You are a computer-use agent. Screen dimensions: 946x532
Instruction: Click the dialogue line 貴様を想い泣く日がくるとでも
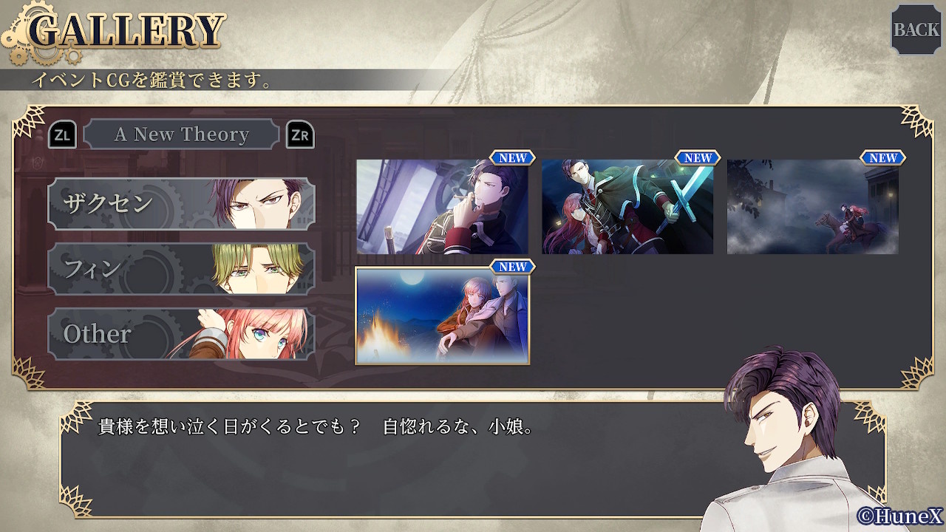pos(229,427)
